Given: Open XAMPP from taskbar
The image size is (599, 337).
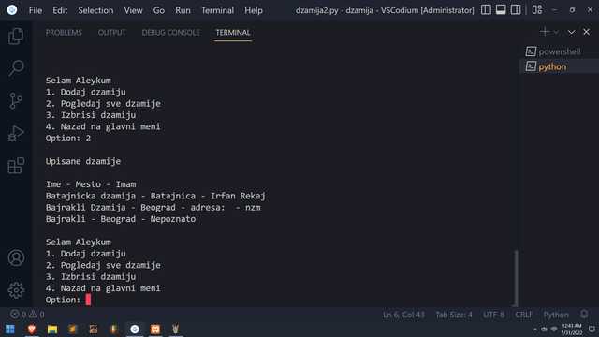Looking at the screenshot, I should pyautogui.click(x=155, y=329).
